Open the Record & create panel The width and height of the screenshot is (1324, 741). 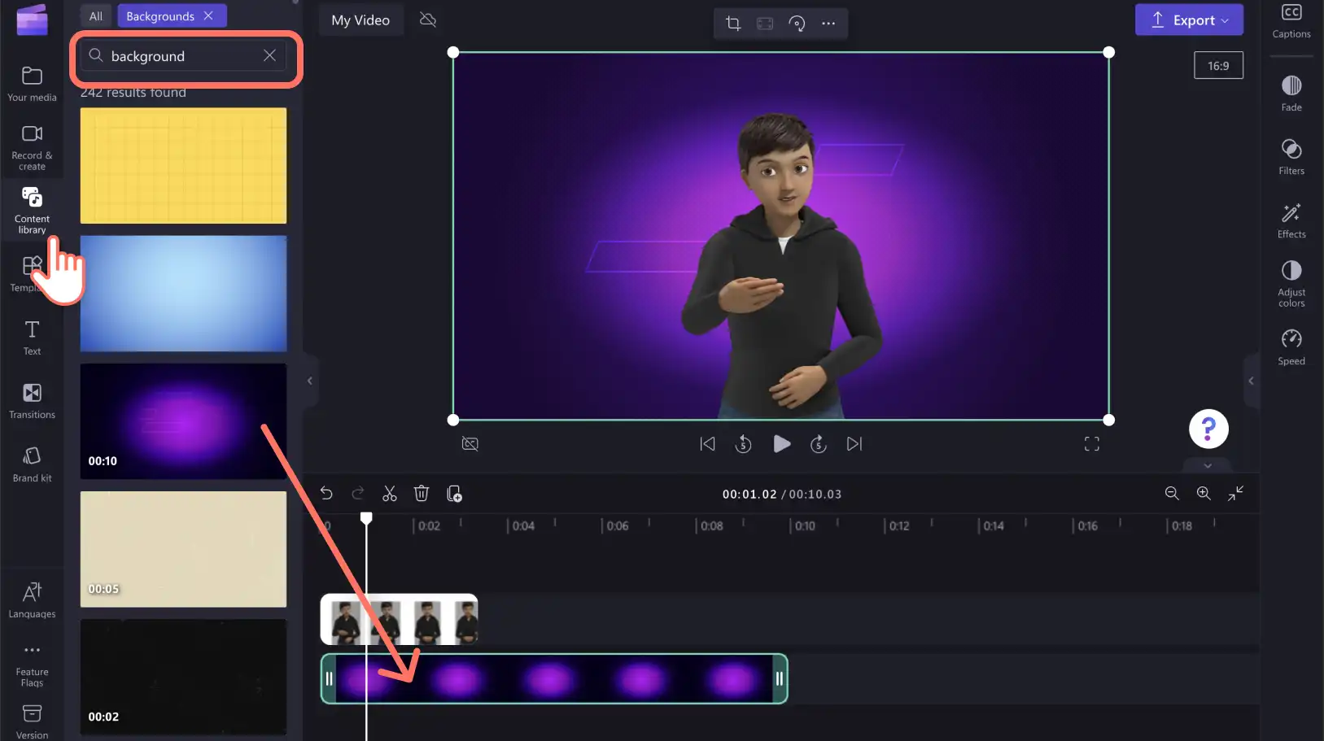pyautogui.click(x=32, y=147)
